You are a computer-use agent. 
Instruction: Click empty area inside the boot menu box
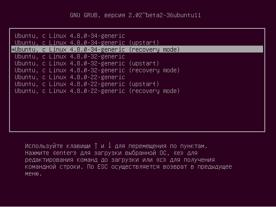point(137,112)
